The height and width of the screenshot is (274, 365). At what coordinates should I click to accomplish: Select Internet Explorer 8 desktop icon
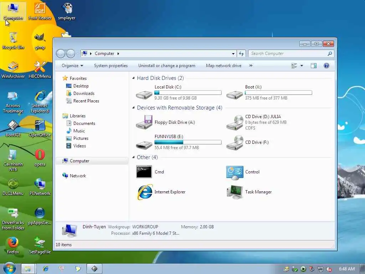click(x=40, y=102)
